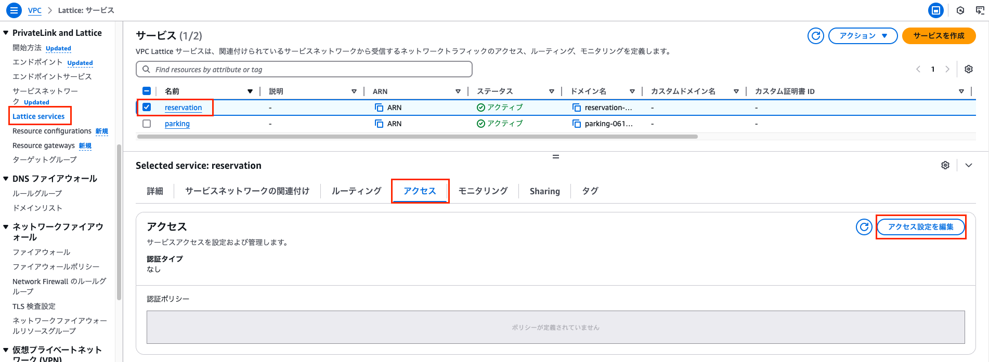Open the モニタリング tab
Viewport: 989px width, 362px height.
pyautogui.click(x=483, y=191)
